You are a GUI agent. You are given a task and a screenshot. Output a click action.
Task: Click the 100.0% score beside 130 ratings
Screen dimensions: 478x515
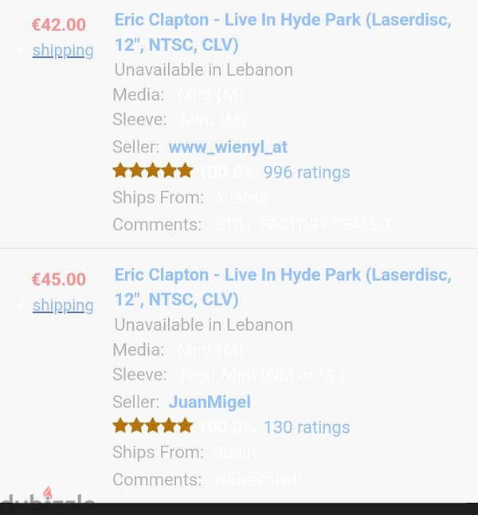(227, 427)
